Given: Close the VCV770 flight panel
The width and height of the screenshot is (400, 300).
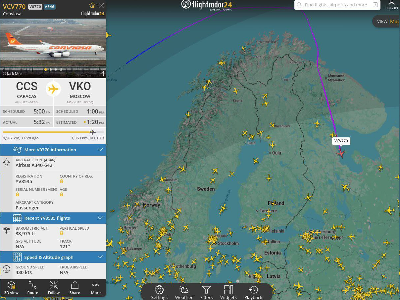Looking at the screenshot, I should click(x=101, y=5).
